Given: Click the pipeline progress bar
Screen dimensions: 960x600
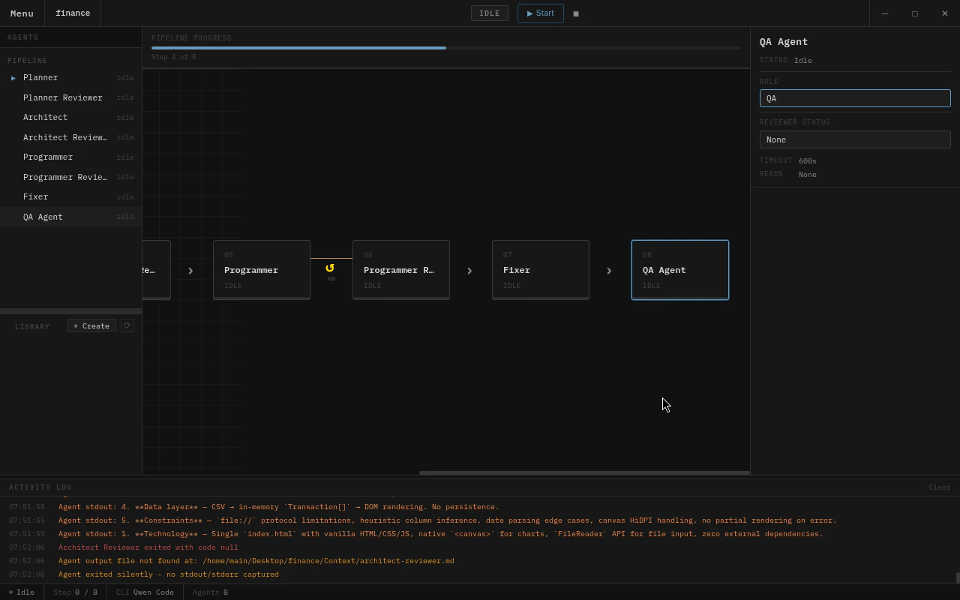Looking at the screenshot, I should coord(446,48).
